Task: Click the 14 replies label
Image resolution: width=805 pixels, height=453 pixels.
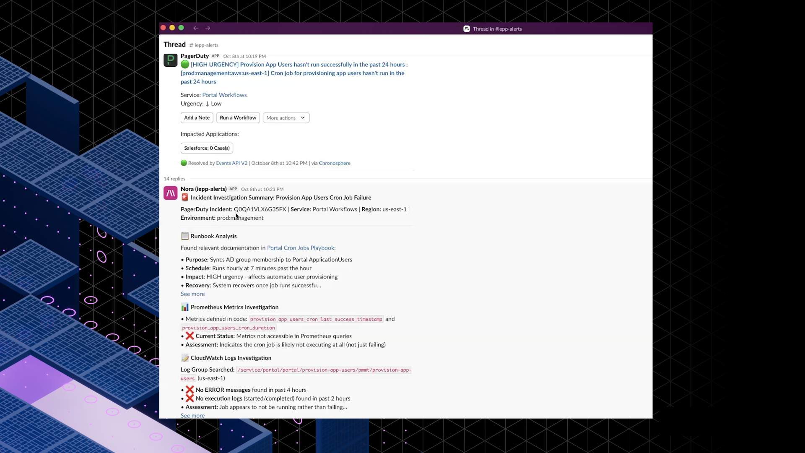Action: pyautogui.click(x=174, y=179)
